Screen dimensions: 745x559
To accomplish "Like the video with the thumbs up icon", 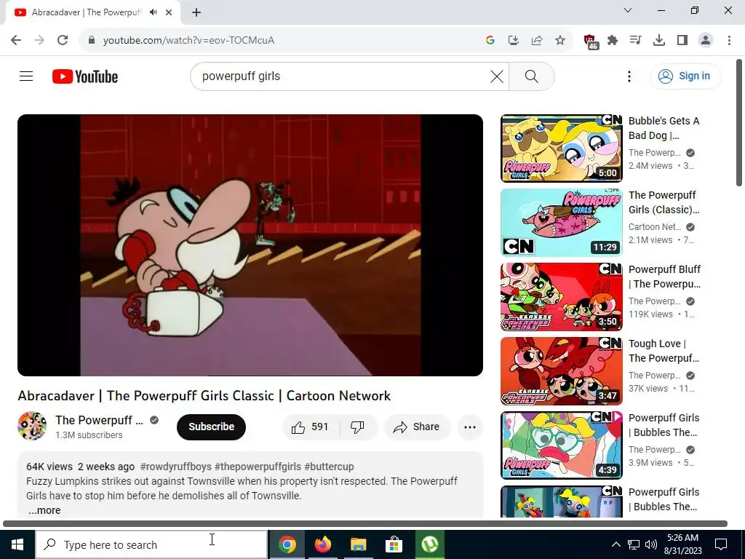I will tap(311, 427).
